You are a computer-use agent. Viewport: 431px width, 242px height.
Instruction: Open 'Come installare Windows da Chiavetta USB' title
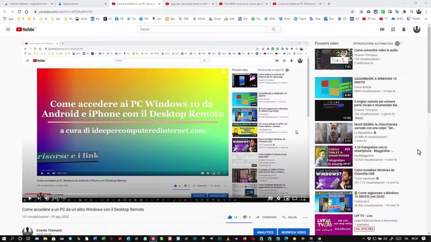coord(374,172)
